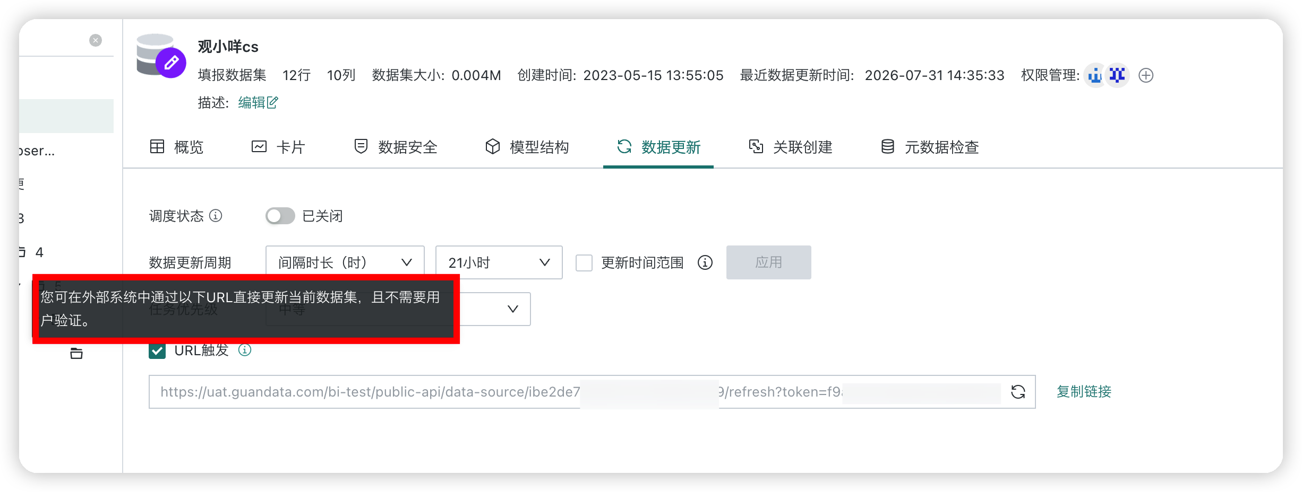Screen dimensions: 1302x492
Task: Open the 21小时 interval dropdown
Action: point(499,262)
